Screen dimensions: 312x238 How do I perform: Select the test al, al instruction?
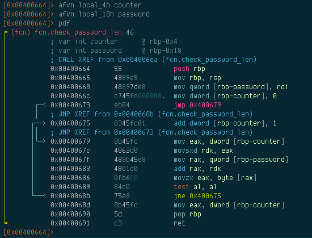[x=195, y=187]
